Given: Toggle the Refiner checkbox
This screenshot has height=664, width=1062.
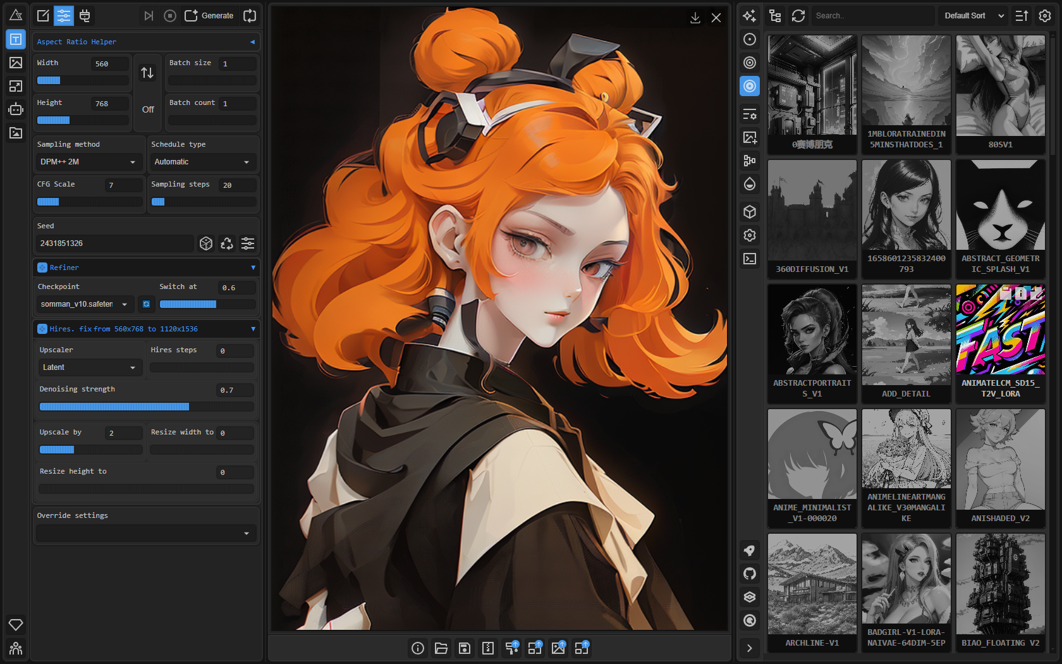Looking at the screenshot, I should coord(42,267).
